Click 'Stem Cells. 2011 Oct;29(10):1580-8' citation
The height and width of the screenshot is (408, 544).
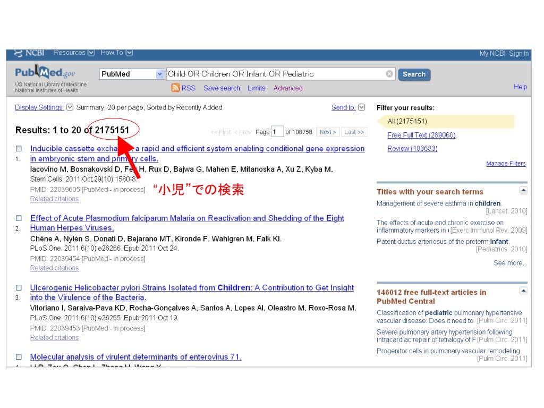pyautogui.click(x=83, y=179)
